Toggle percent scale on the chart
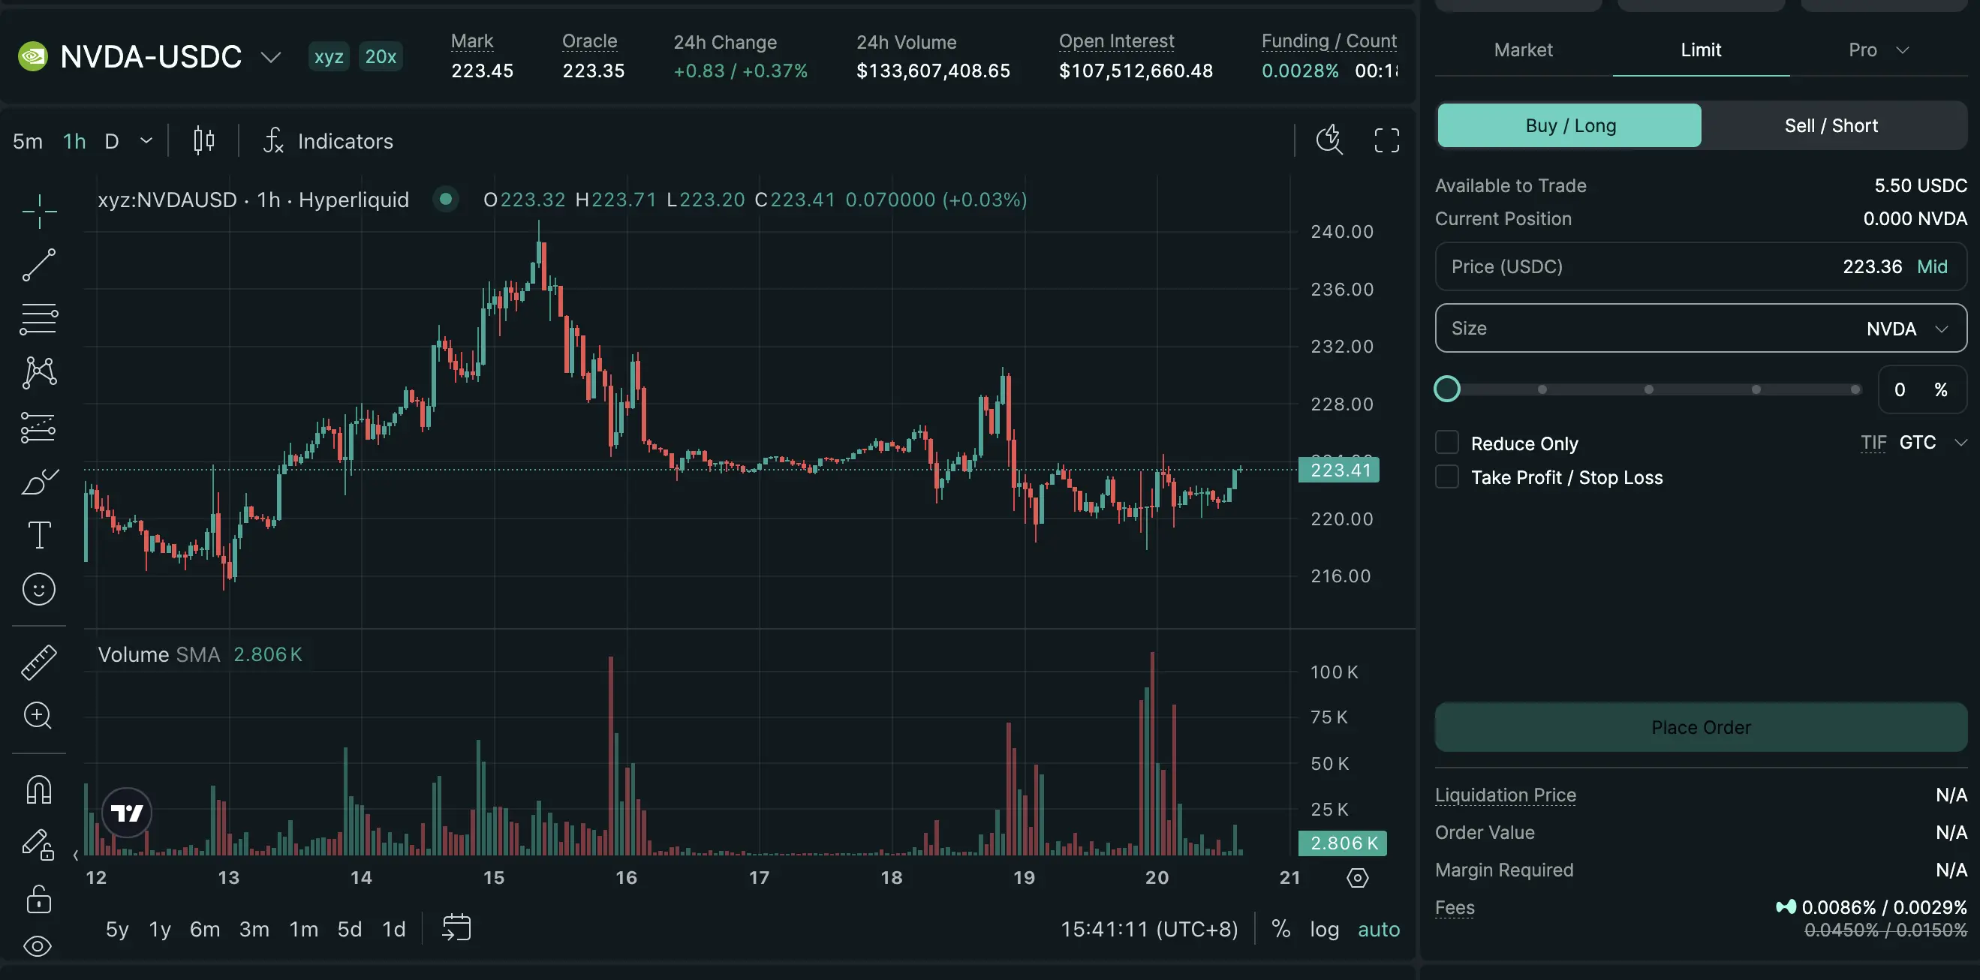Image resolution: width=1980 pixels, height=980 pixels. coord(1280,928)
